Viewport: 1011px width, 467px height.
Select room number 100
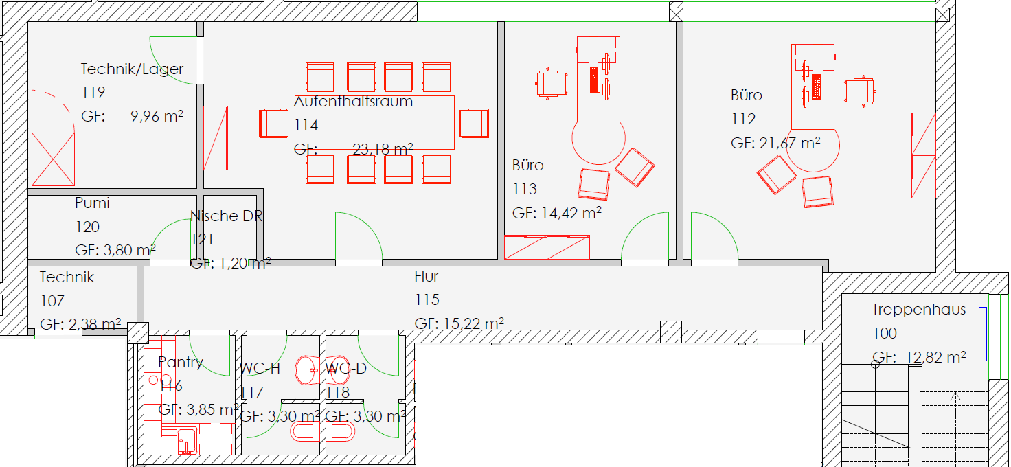(x=885, y=334)
